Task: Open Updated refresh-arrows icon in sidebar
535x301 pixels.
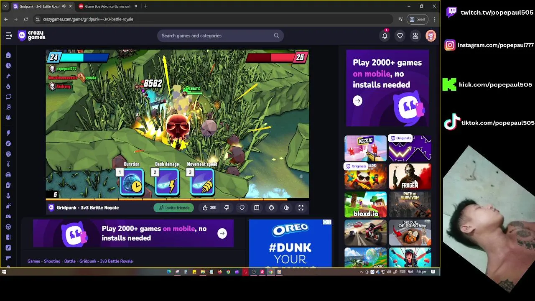Action: point(8,97)
